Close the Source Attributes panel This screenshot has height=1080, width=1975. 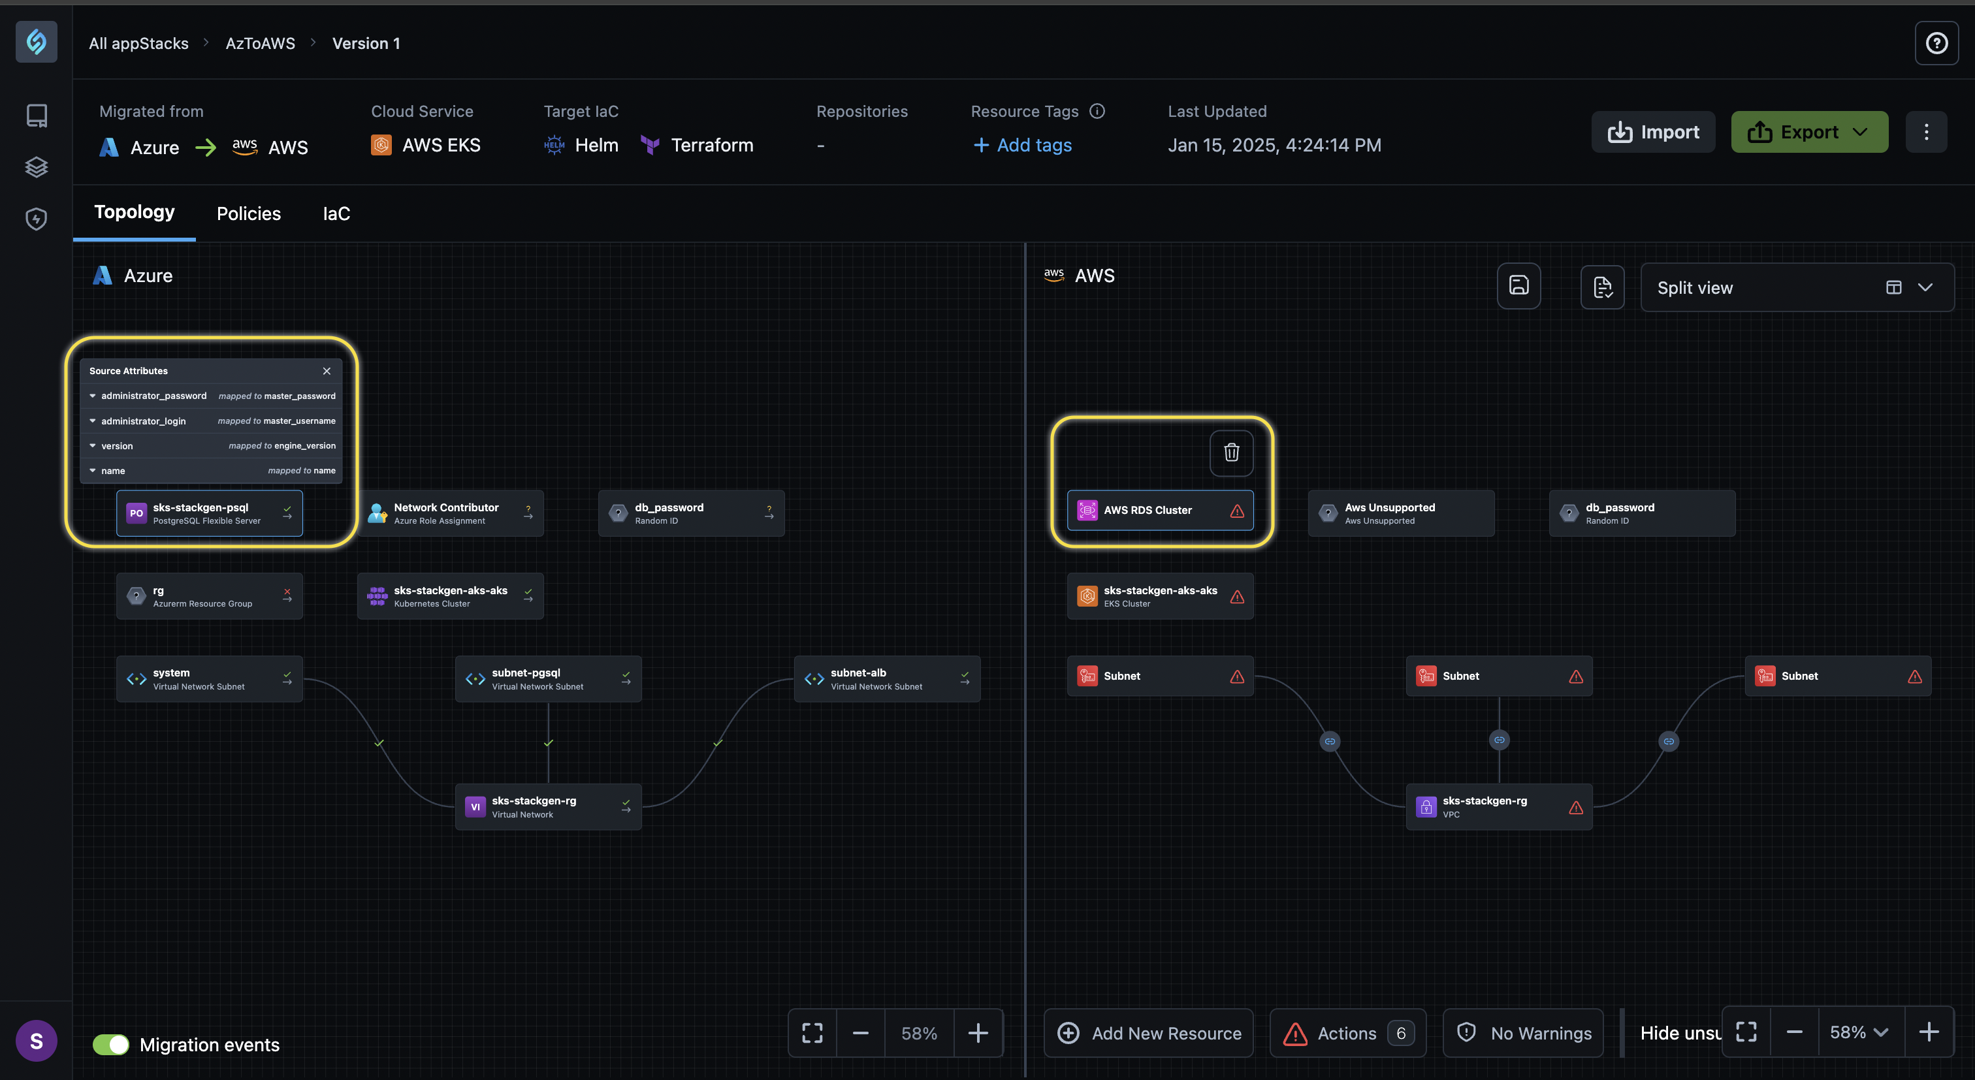(327, 371)
